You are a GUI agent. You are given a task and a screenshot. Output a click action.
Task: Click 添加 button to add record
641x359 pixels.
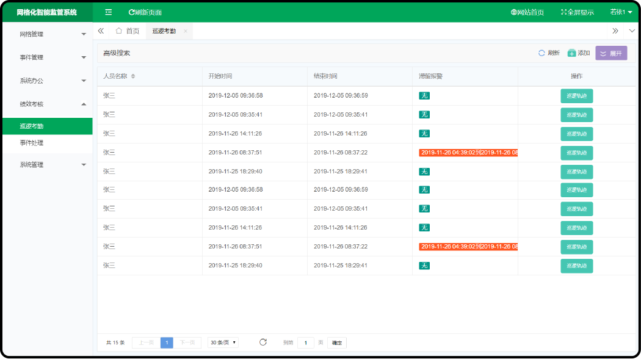point(578,53)
